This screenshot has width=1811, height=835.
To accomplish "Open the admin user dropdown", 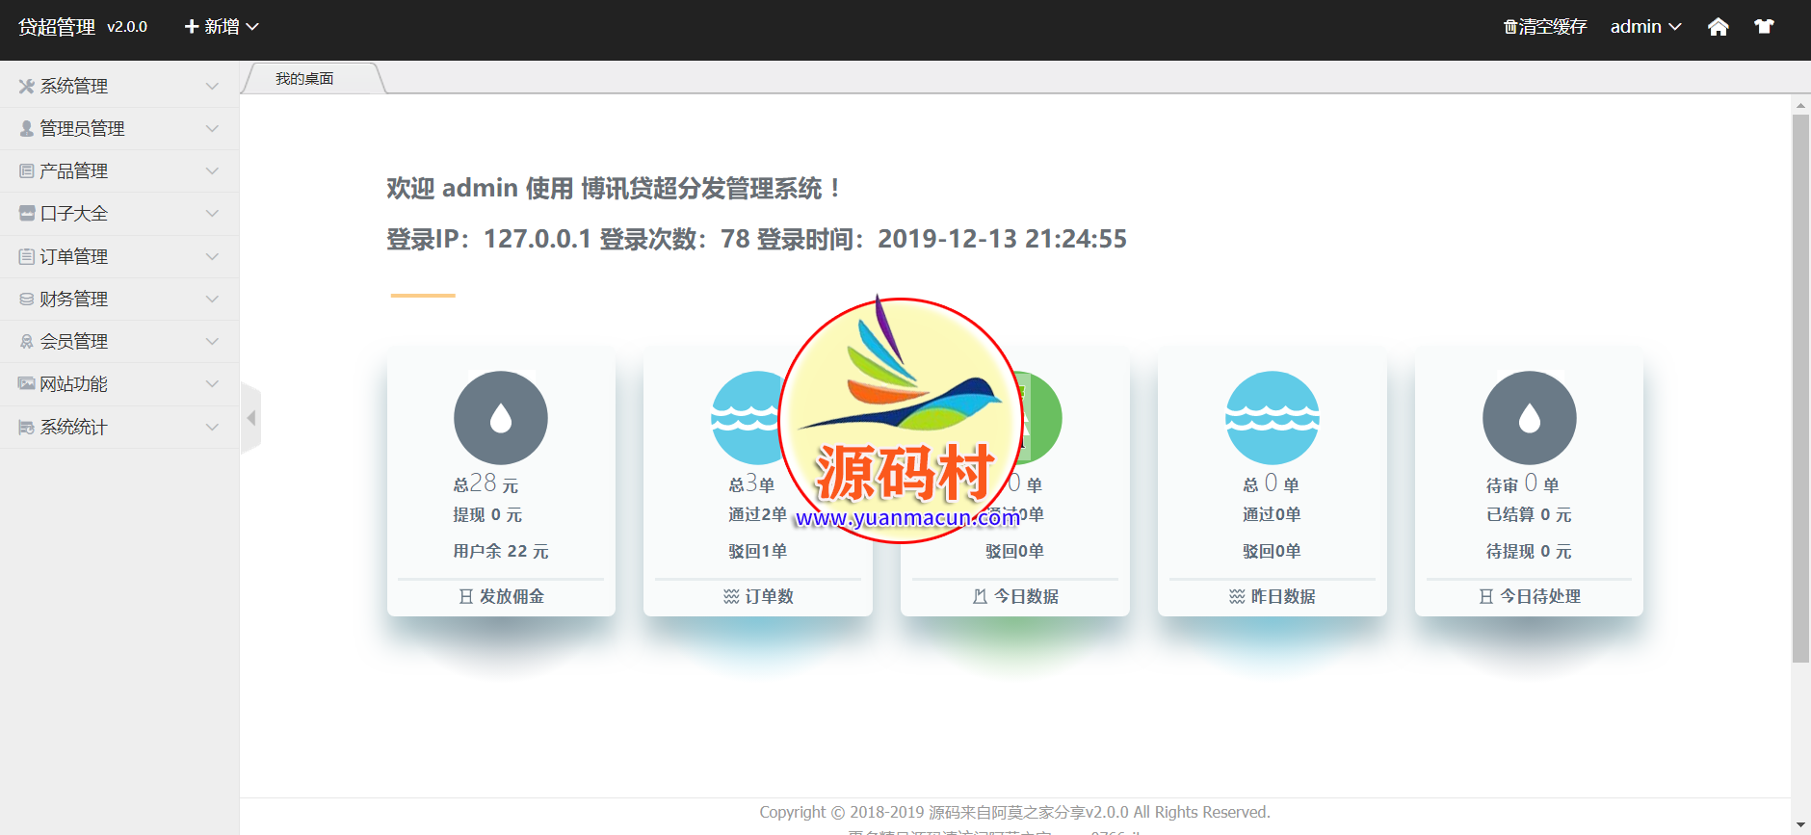I will click(x=1645, y=27).
